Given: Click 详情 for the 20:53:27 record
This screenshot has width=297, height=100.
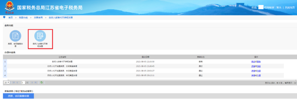Looking at the screenshot, I should (253, 71).
